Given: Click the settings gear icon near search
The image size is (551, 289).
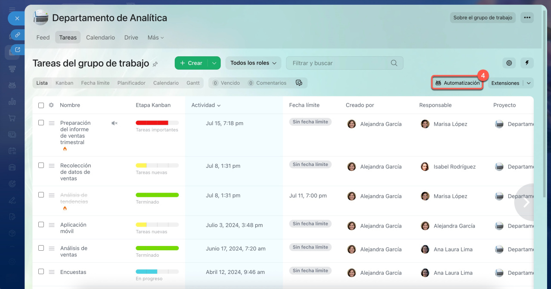Looking at the screenshot, I should (x=509, y=63).
